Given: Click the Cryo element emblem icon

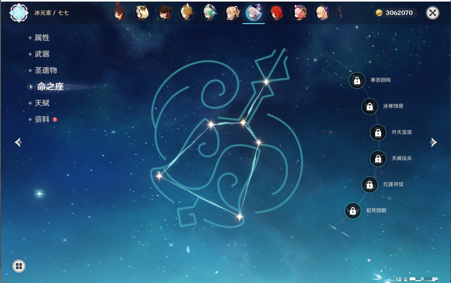Looking at the screenshot, I should pyautogui.click(x=19, y=13).
